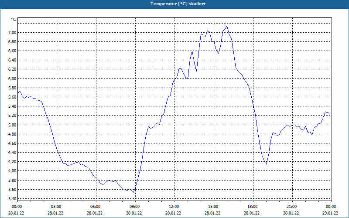Click the 00:00 time label dated 28.01.22
Image resolution: width=349 pixels, height=218 pixels.
click(16, 207)
